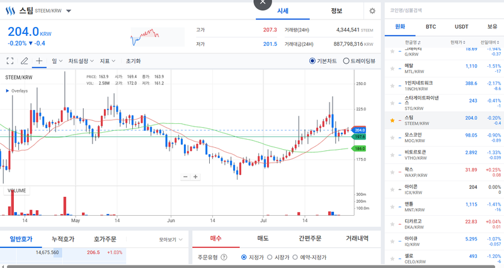Favorite IQ/KRW with its star

392,242
